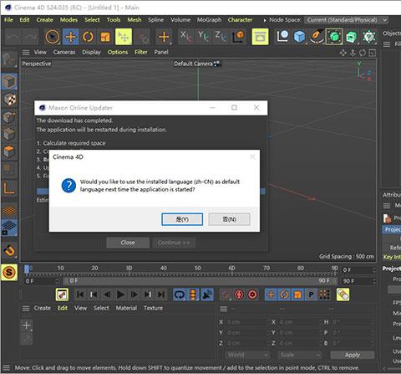Open viewport Display menu
Screen dimensions: 401x374
[x=91, y=52]
